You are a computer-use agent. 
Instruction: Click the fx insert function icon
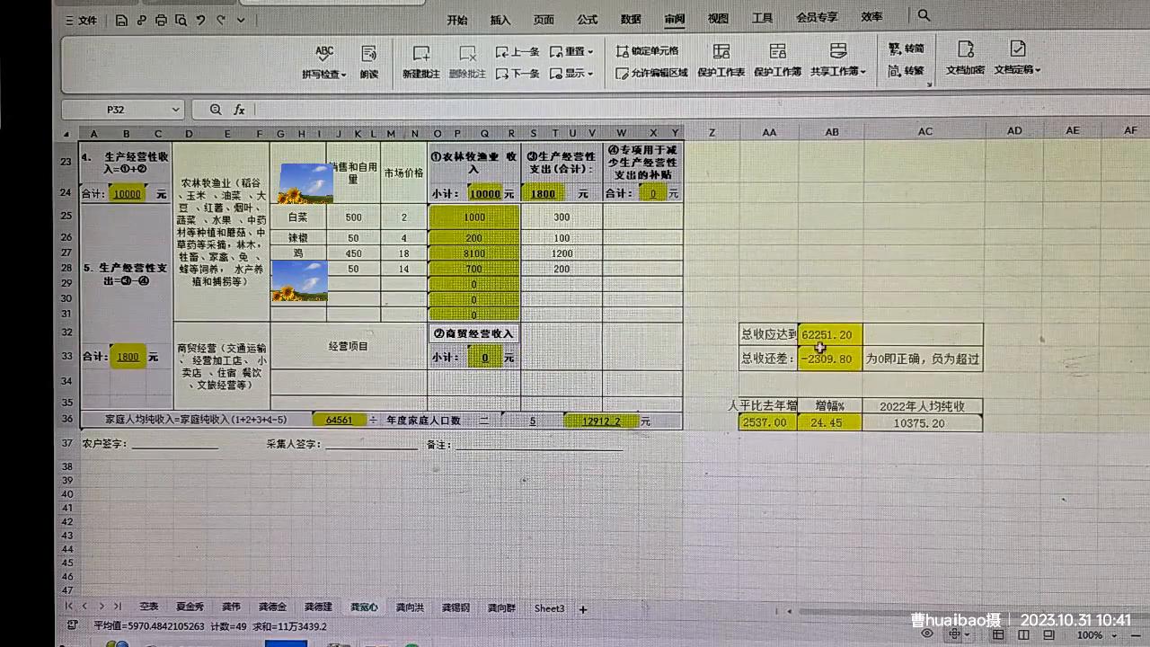coord(238,109)
